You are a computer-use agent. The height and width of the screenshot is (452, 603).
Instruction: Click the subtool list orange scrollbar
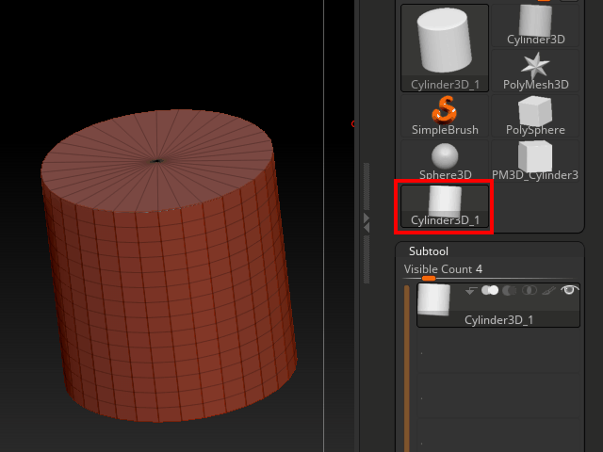click(x=407, y=367)
